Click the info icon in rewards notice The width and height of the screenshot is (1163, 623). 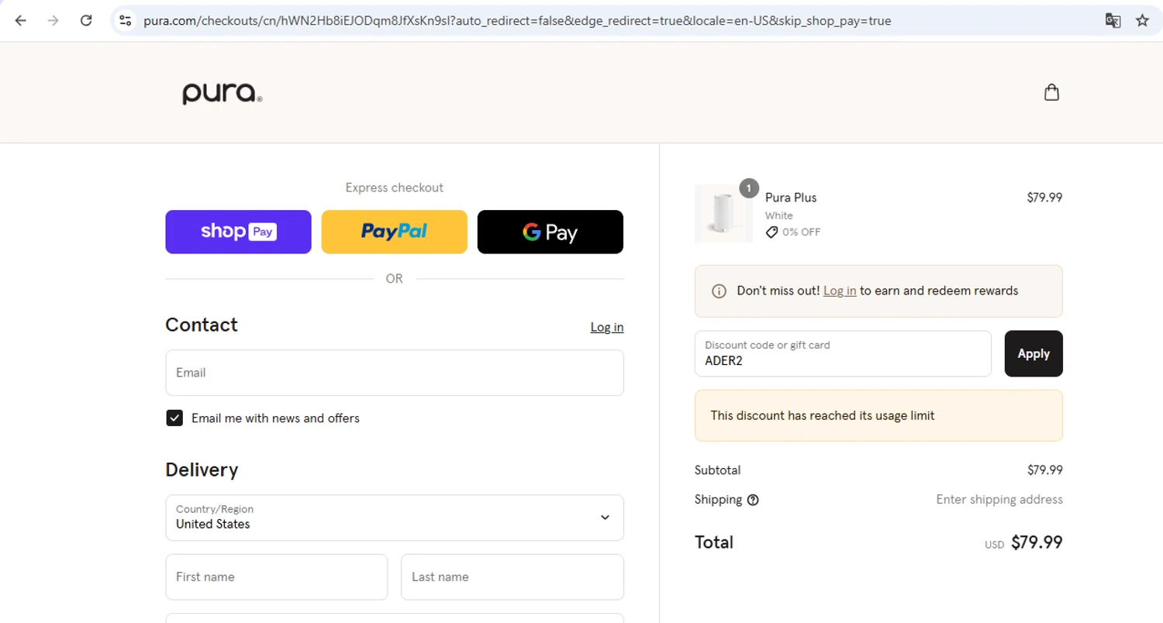(x=719, y=291)
